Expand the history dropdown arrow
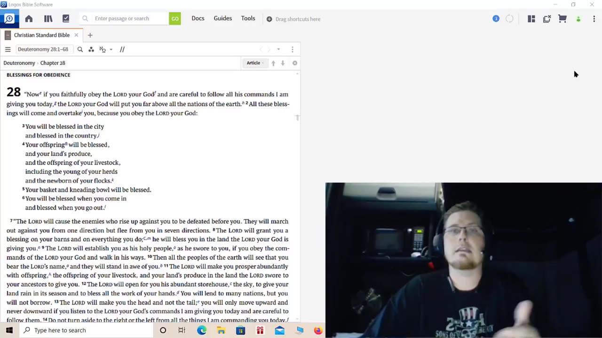This screenshot has width=602, height=338. pos(278,49)
